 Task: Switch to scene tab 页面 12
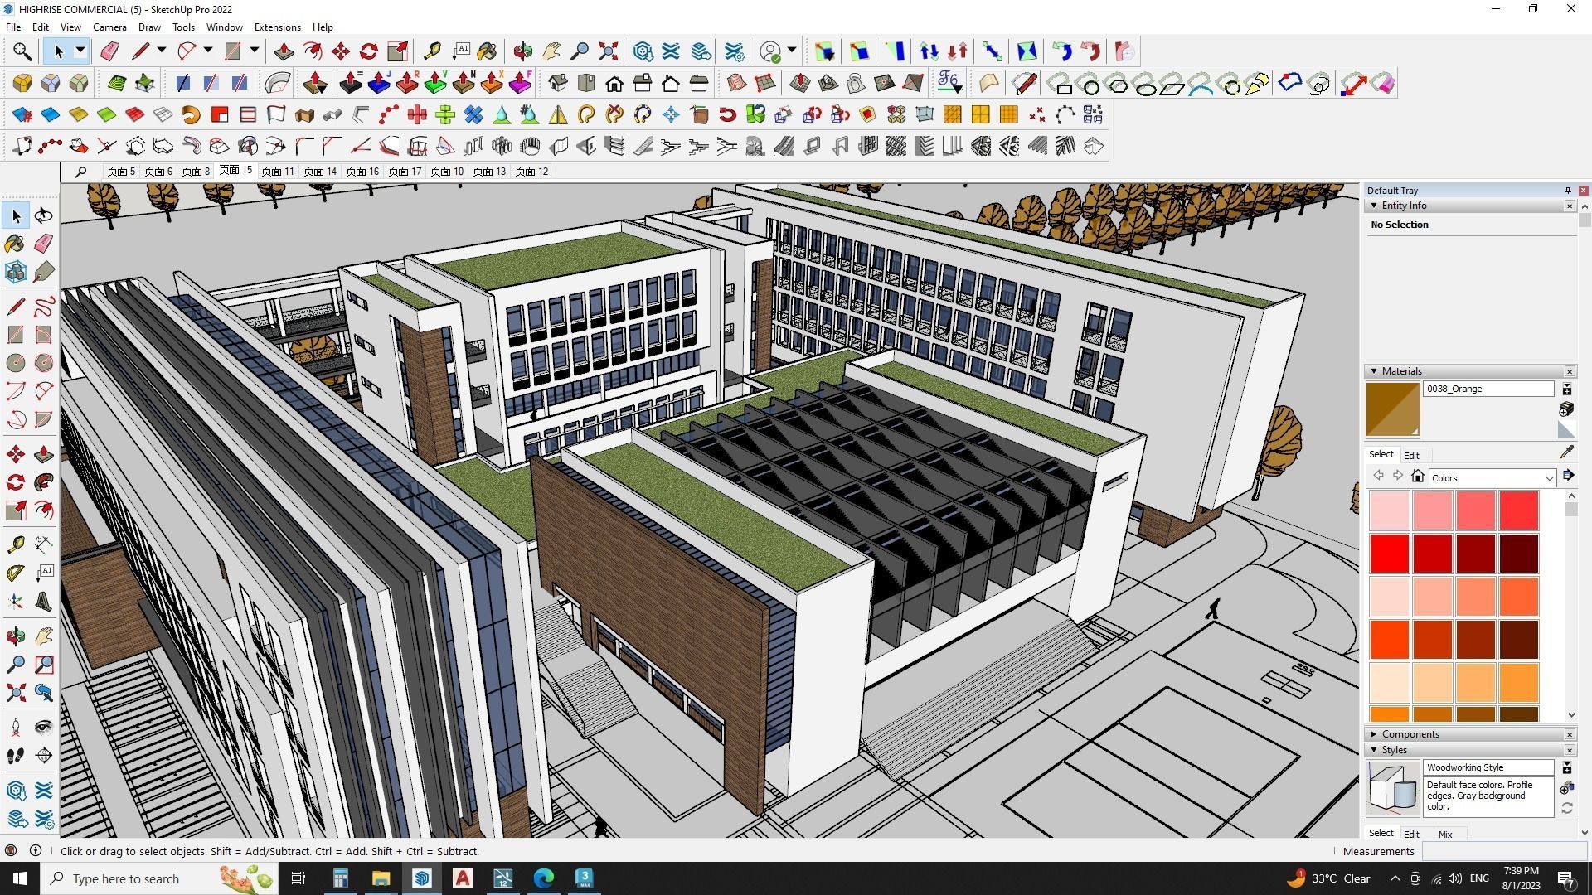click(531, 172)
